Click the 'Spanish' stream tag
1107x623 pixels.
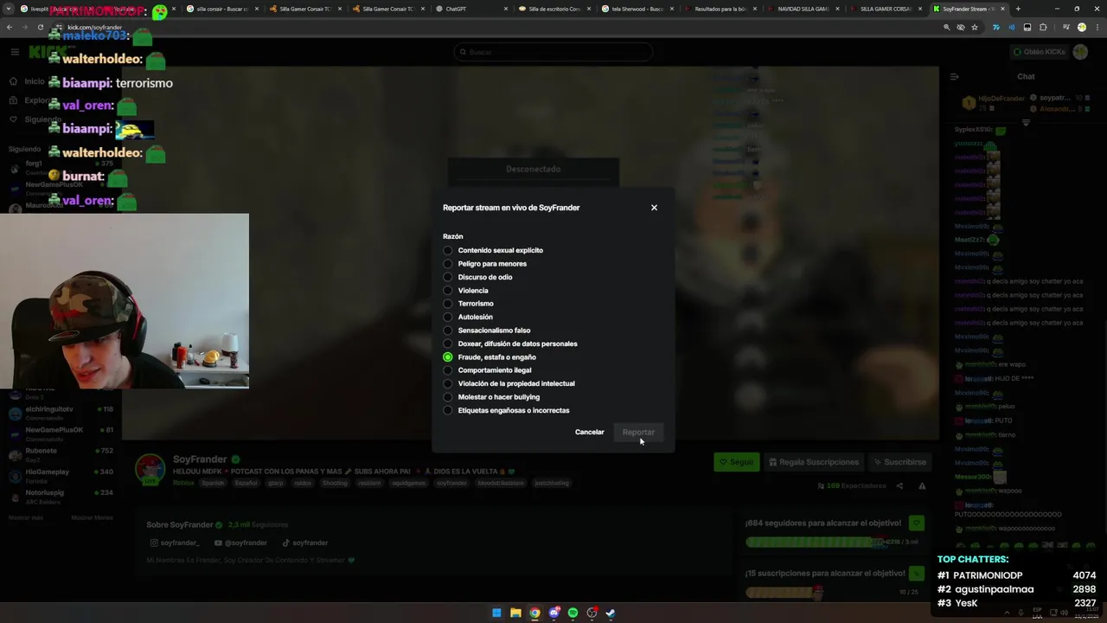click(x=213, y=483)
